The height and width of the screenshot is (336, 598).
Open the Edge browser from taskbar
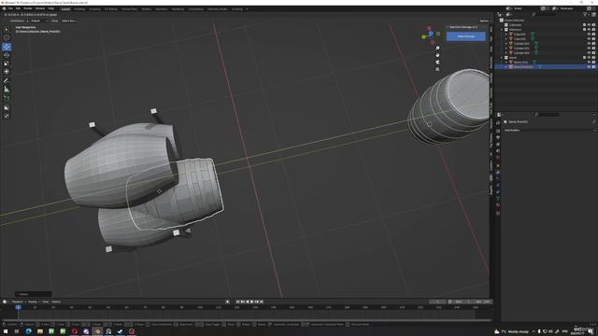click(x=28, y=331)
